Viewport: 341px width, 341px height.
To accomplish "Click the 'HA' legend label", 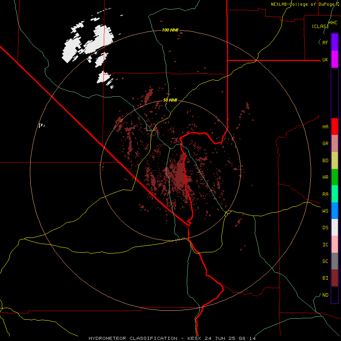I will (325, 127).
